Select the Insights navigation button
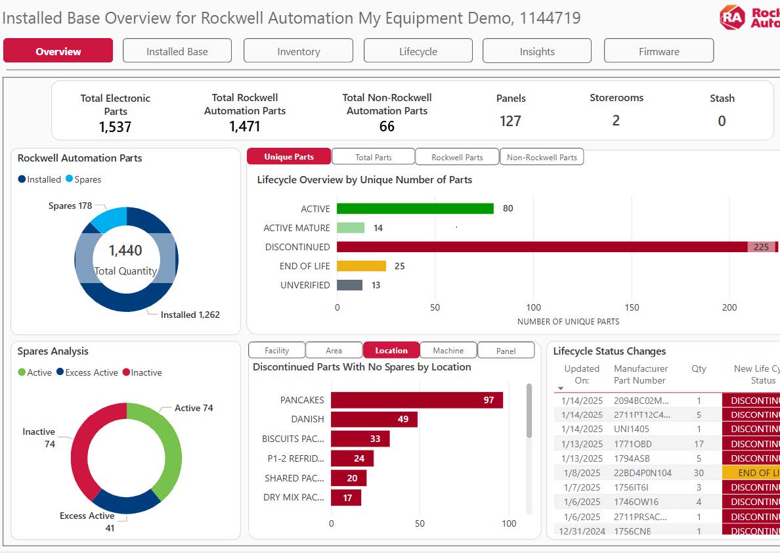The width and height of the screenshot is (780, 553). (536, 51)
